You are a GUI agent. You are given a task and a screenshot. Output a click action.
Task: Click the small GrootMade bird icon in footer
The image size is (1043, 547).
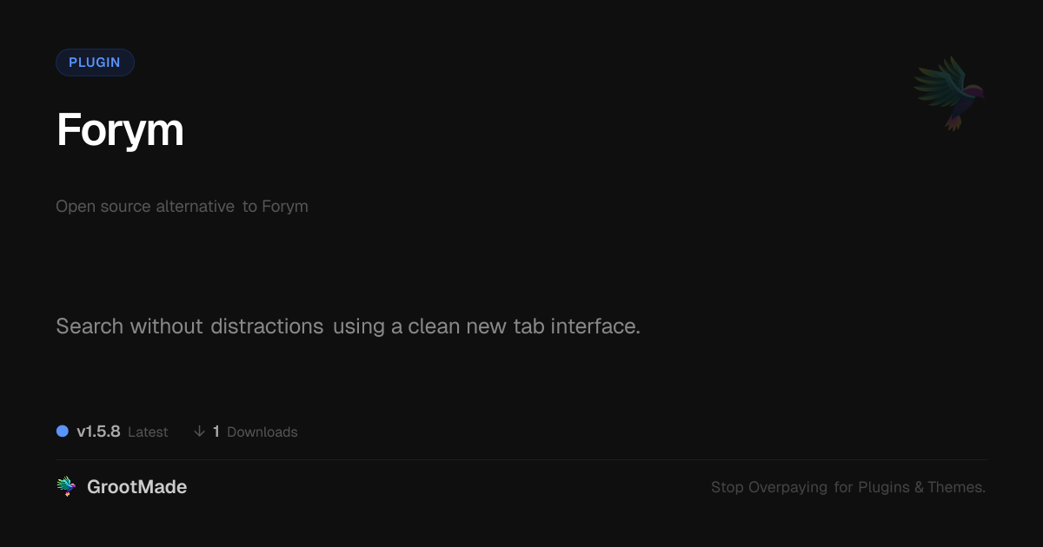coord(66,487)
